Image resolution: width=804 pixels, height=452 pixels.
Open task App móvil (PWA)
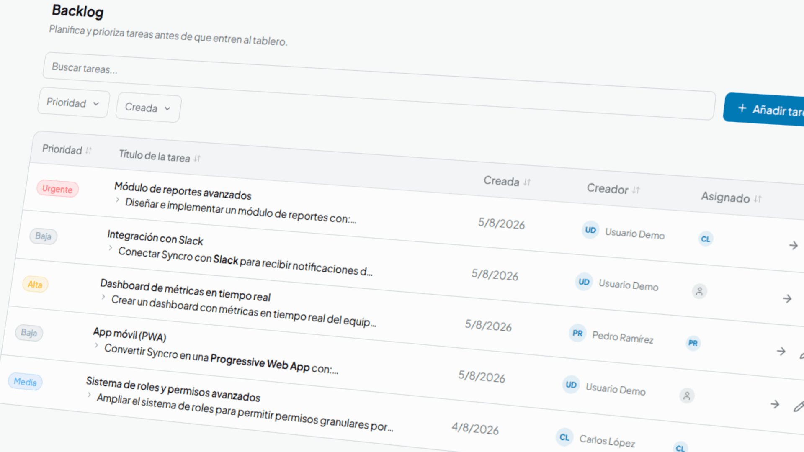click(129, 334)
